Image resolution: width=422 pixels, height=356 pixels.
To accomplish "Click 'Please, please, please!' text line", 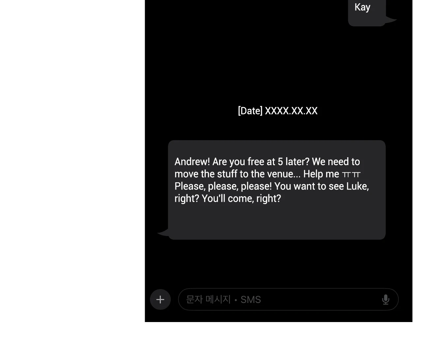I will tap(223, 186).
